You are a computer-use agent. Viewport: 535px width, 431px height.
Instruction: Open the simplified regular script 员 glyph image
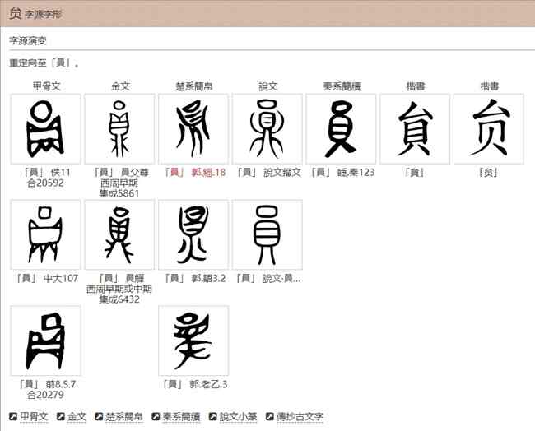coord(489,129)
